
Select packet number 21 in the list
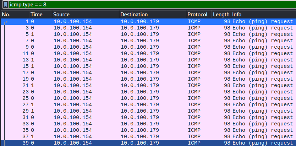point(148,85)
